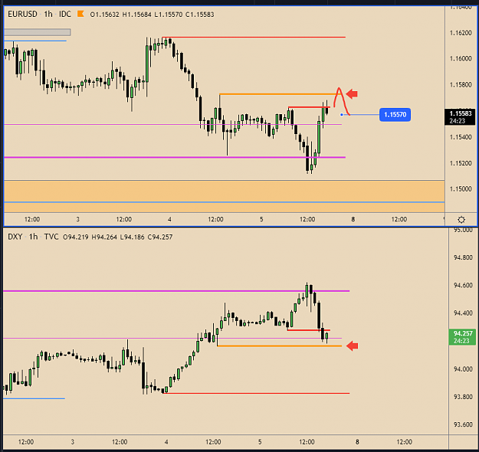Click date 4 on EURUSD time axis
The height and width of the screenshot is (452, 479).
(169, 219)
